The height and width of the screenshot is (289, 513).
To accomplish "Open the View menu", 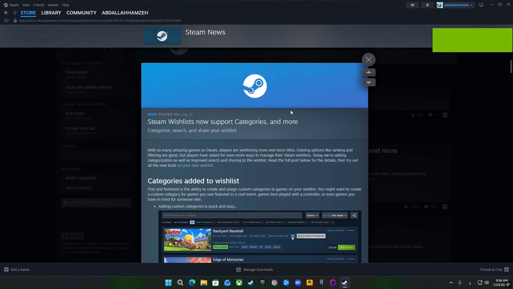I will click(26, 5).
